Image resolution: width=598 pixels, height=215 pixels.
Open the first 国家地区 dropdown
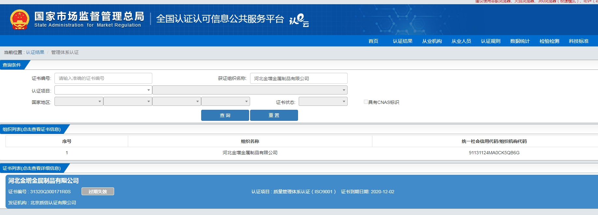79,101
